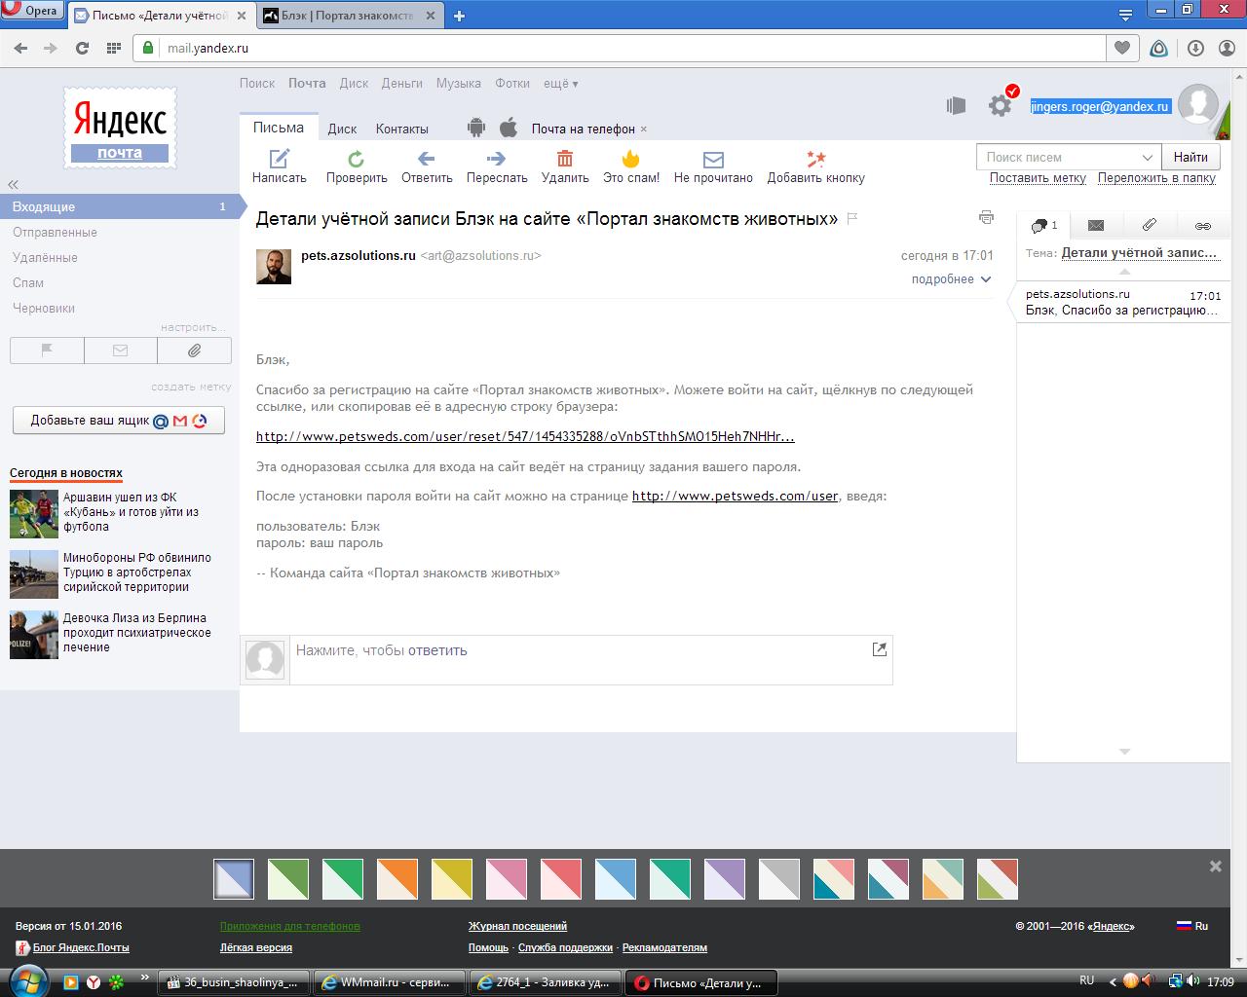This screenshot has height=997, width=1247.
Task: Filter letters by flagged in the sidebar
Action: pos(47,351)
